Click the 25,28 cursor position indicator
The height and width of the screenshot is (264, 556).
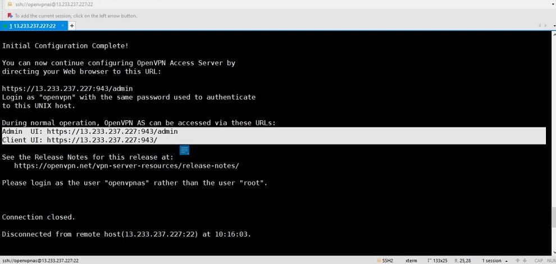point(463,261)
